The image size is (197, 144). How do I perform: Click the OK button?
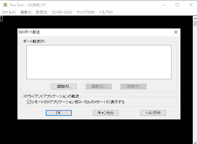pos(59,113)
